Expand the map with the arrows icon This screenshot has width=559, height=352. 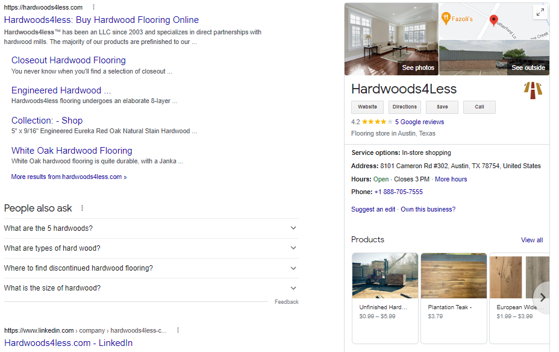click(x=540, y=12)
